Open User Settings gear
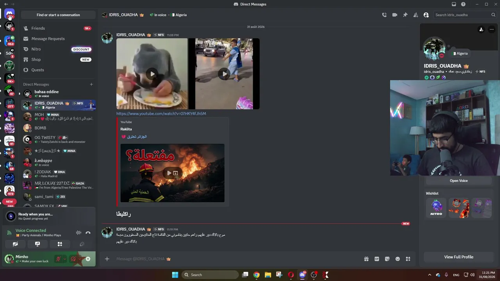The height and width of the screenshot is (281, 500). [x=88, y=259]
